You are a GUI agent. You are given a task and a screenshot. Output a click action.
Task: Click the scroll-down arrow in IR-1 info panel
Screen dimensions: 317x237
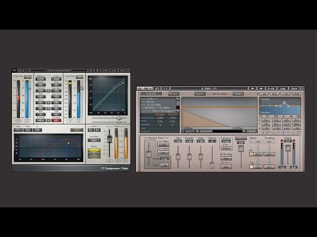click(x=178, y=111)
